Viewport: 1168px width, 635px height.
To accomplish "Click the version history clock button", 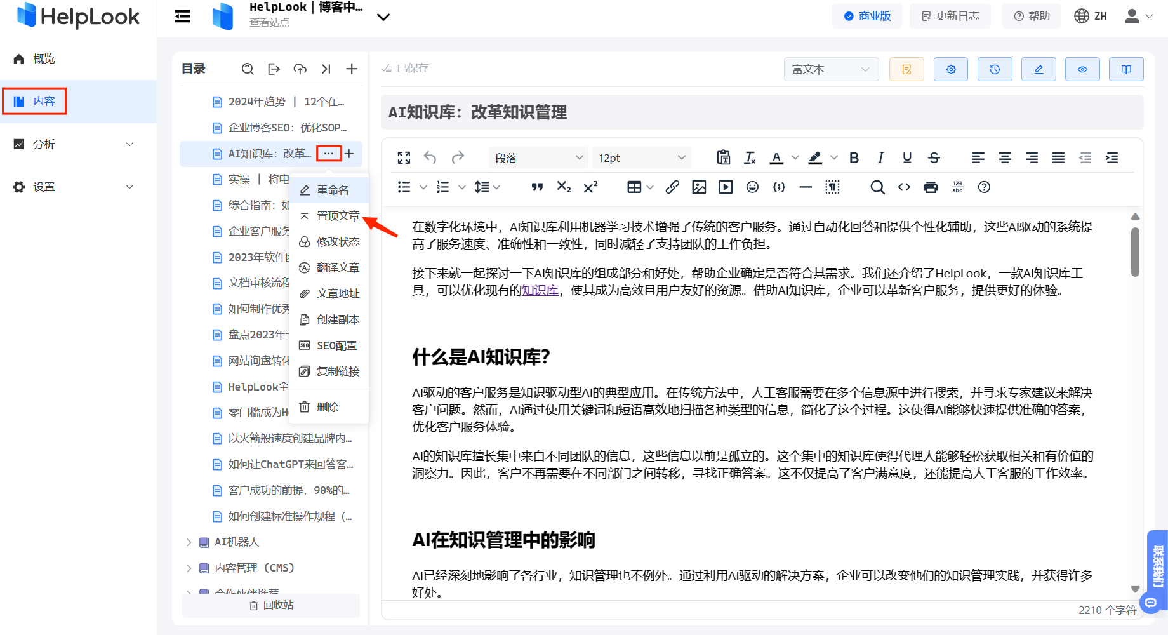I will point(995,69).
